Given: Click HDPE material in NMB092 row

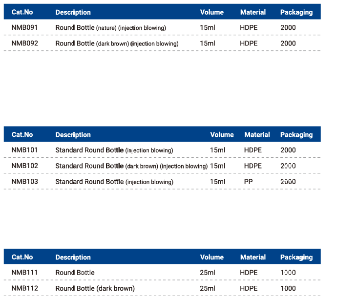Looking at the screenshot, I should coord(249,43).
